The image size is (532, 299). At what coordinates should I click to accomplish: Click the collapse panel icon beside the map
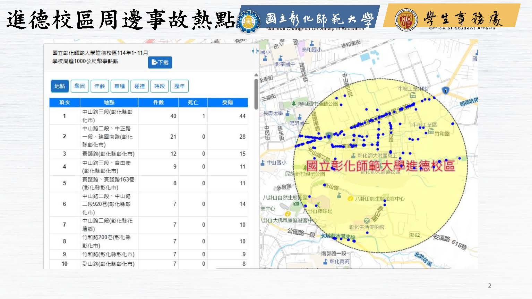click(255, 51)
